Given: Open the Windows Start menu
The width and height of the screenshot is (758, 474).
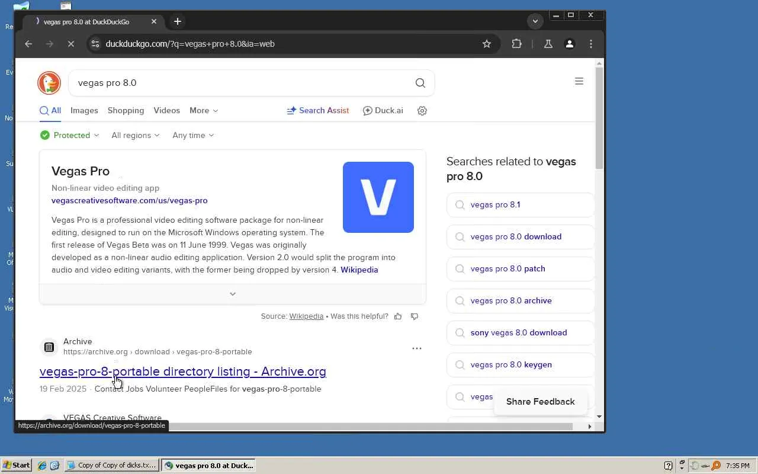Looking at the screenshot, I should click(x=17, y=466).
